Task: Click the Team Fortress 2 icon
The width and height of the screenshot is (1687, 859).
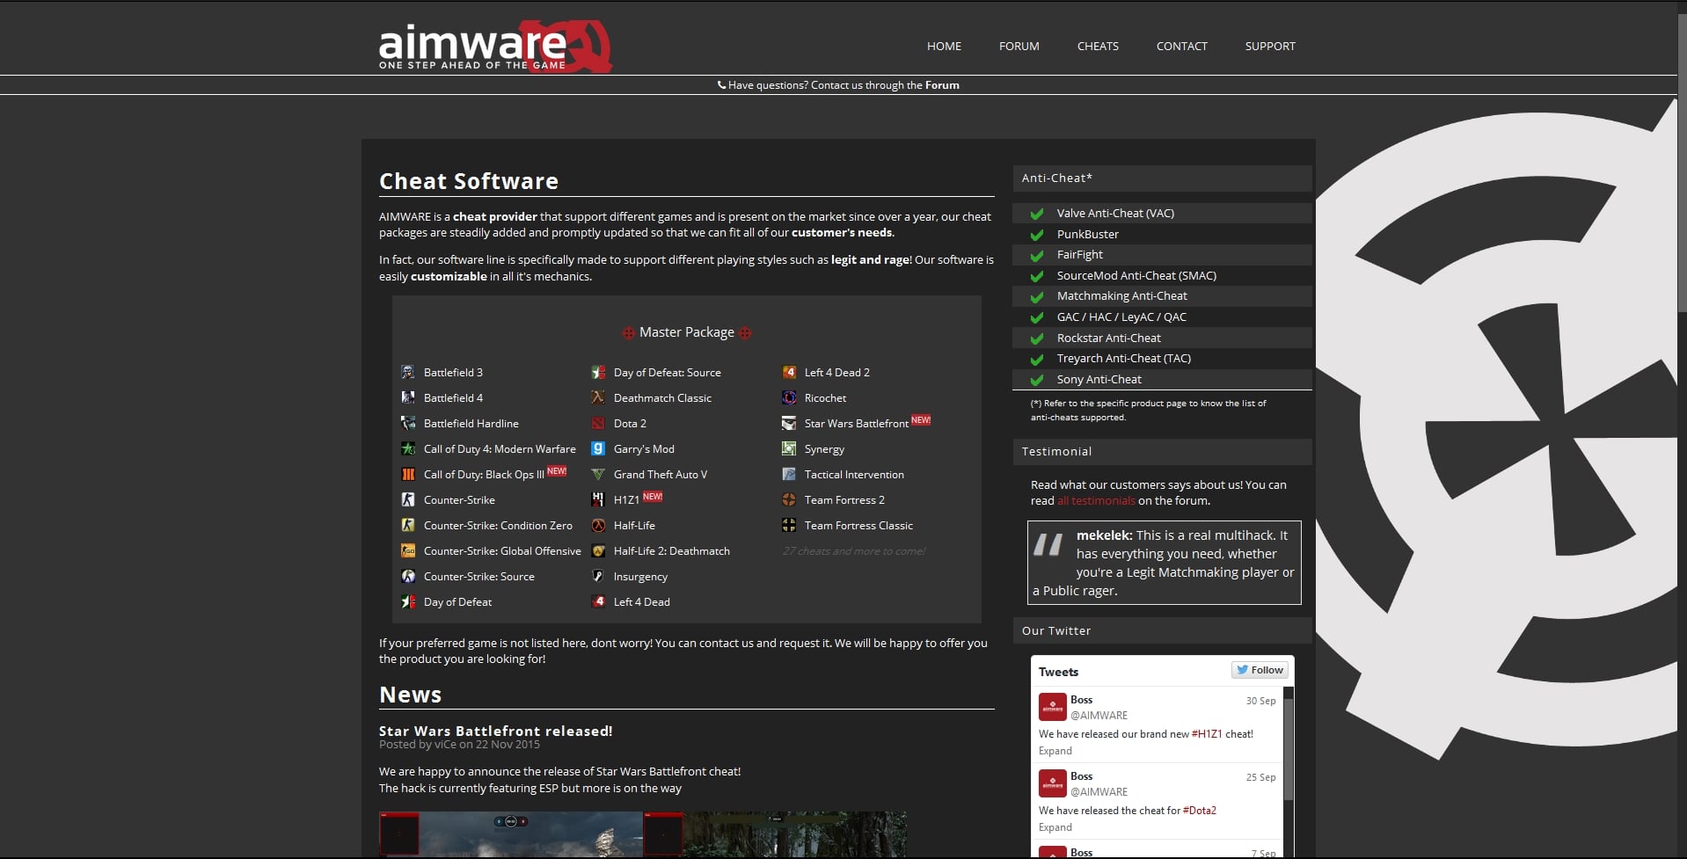Action: (789, 499)
